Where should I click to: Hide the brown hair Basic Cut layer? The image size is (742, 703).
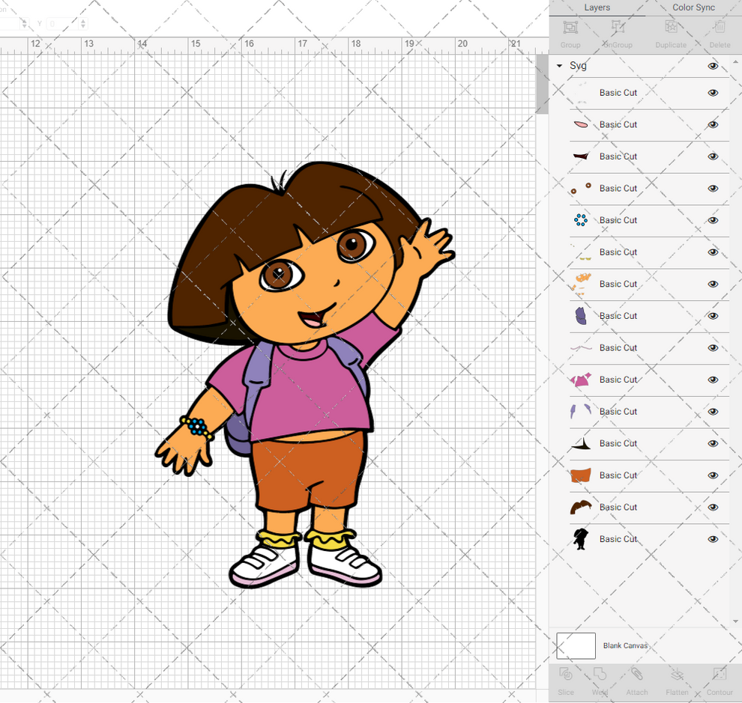pos(713,507)
